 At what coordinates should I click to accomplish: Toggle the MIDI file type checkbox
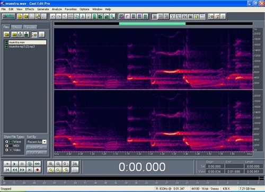(x=6, y=146)
